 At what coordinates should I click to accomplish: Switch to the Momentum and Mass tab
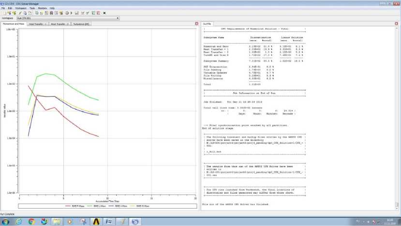point(13,24)
